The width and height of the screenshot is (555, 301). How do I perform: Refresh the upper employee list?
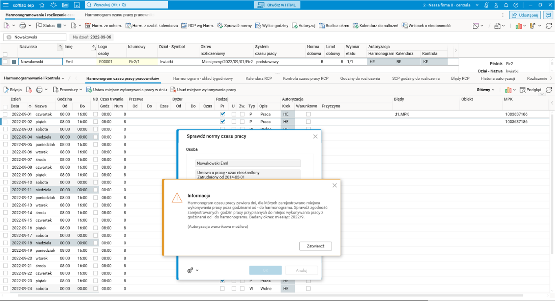point(548,26)
